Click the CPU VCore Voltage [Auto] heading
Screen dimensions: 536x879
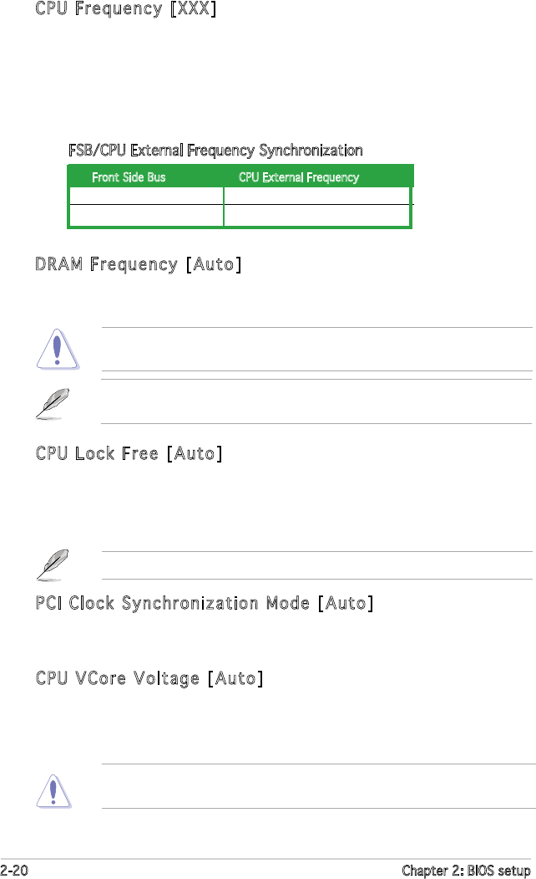pyautogui.click(x=149, y=678)
